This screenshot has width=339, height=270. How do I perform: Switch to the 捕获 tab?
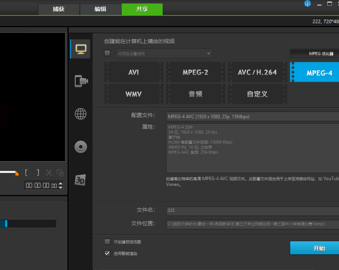pos(59,9)
